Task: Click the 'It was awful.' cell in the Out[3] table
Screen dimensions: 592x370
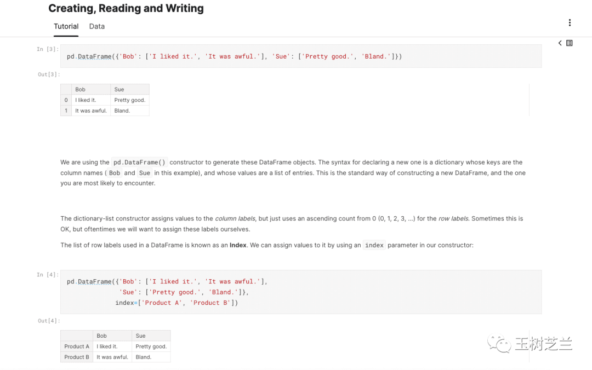Action: coord(91,111)
